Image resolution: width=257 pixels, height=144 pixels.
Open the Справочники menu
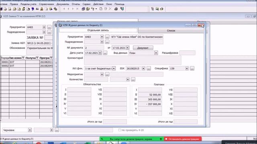coord(47,4)
